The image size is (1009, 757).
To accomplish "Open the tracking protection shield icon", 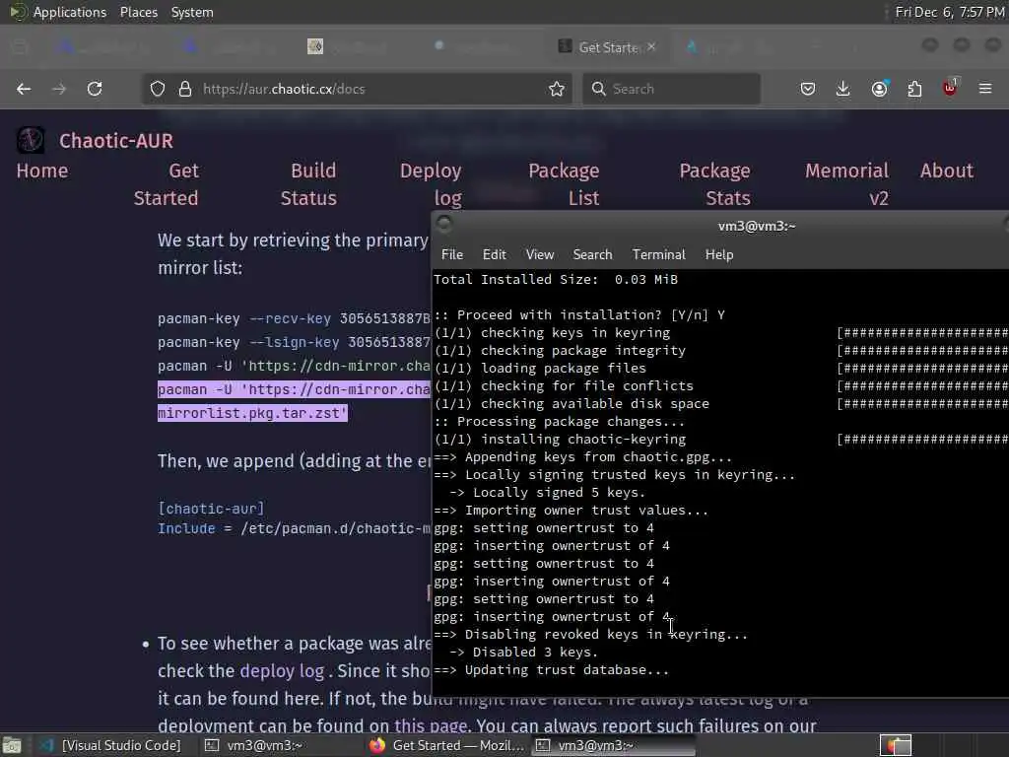I will 158,89.
